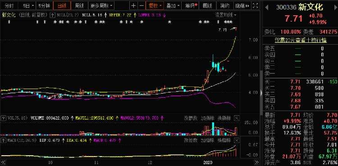
Task: Switch to 日线 daily period tab
Action: (x=62, y=6)
